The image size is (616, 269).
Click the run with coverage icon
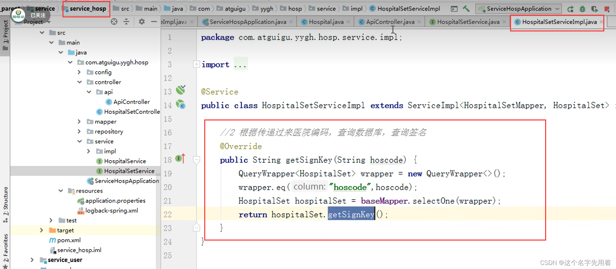pyautogui.click(x=595, y=9)
